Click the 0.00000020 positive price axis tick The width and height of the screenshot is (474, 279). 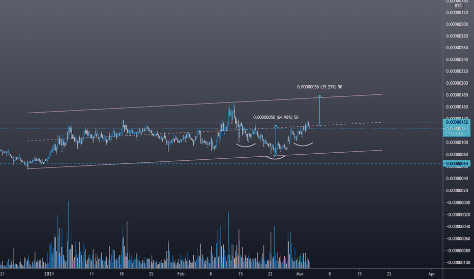pyautogui.click(x=457, y=191)
